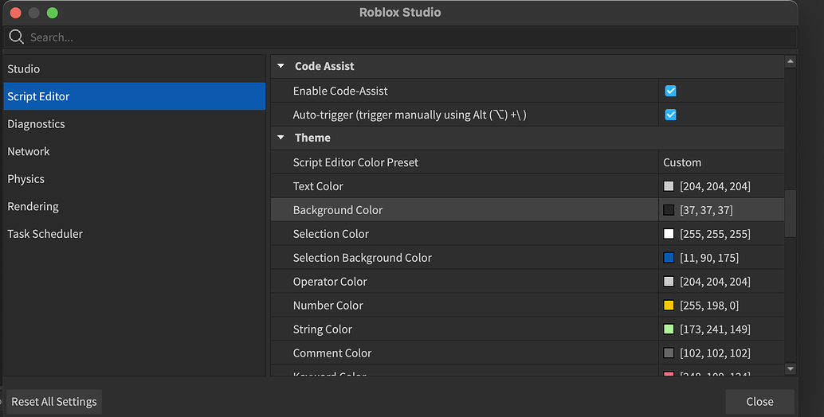
Task: Focus the Search settings field
Action: point(400,37)
